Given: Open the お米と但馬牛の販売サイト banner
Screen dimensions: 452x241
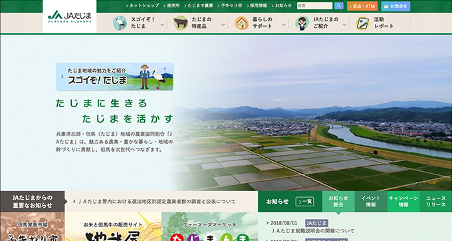Looking at the screenshot, I should tap(113, 227).
